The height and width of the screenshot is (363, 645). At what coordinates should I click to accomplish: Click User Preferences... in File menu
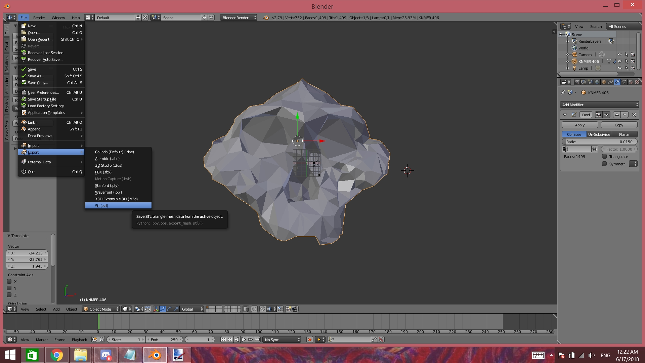click(51, 92)
